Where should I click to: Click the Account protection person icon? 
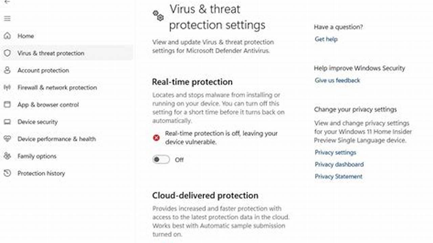(x=7, y=70)
